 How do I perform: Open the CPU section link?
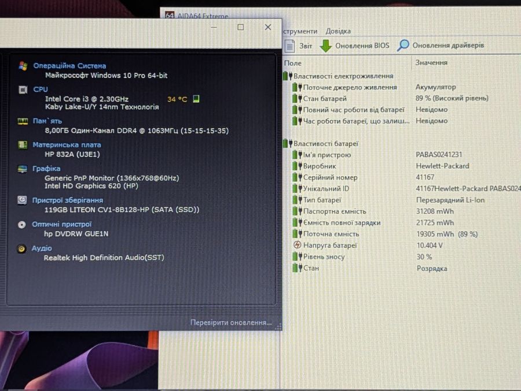tap(41, 89)
